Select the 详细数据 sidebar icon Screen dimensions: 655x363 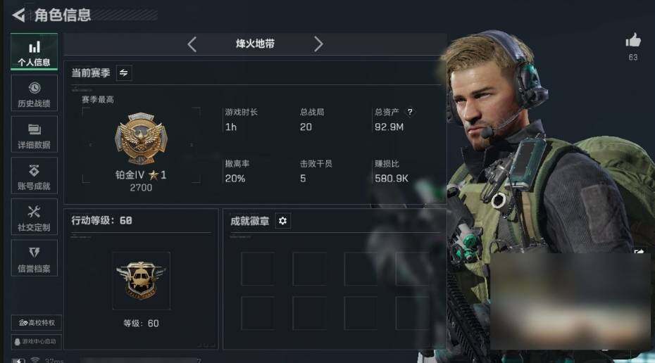click(35, 135)
